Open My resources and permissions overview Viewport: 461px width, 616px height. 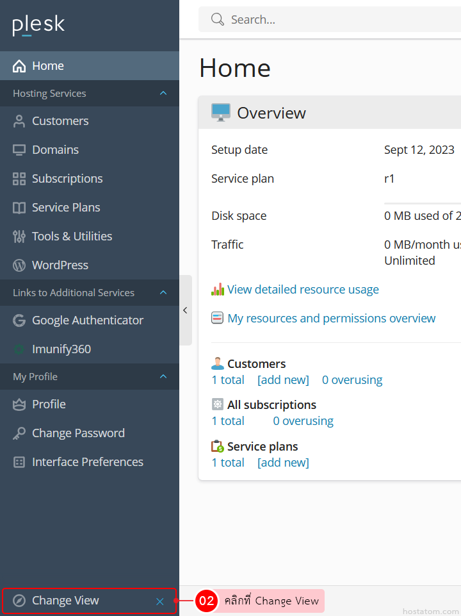pos(331,319)
